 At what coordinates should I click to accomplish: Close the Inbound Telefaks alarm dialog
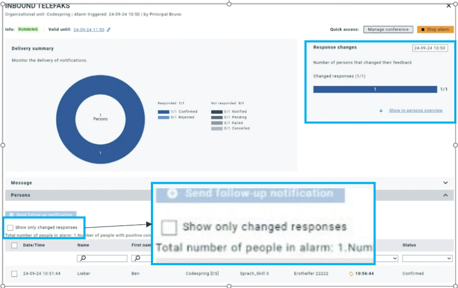449,6
